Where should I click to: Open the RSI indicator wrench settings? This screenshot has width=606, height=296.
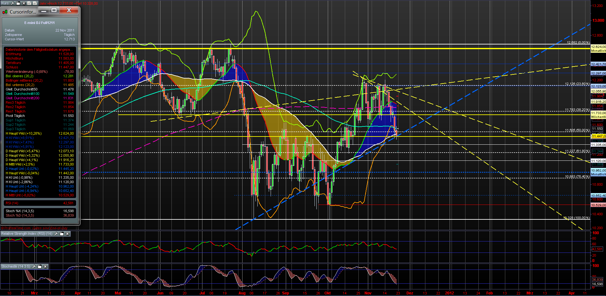[x=56, y=234]
